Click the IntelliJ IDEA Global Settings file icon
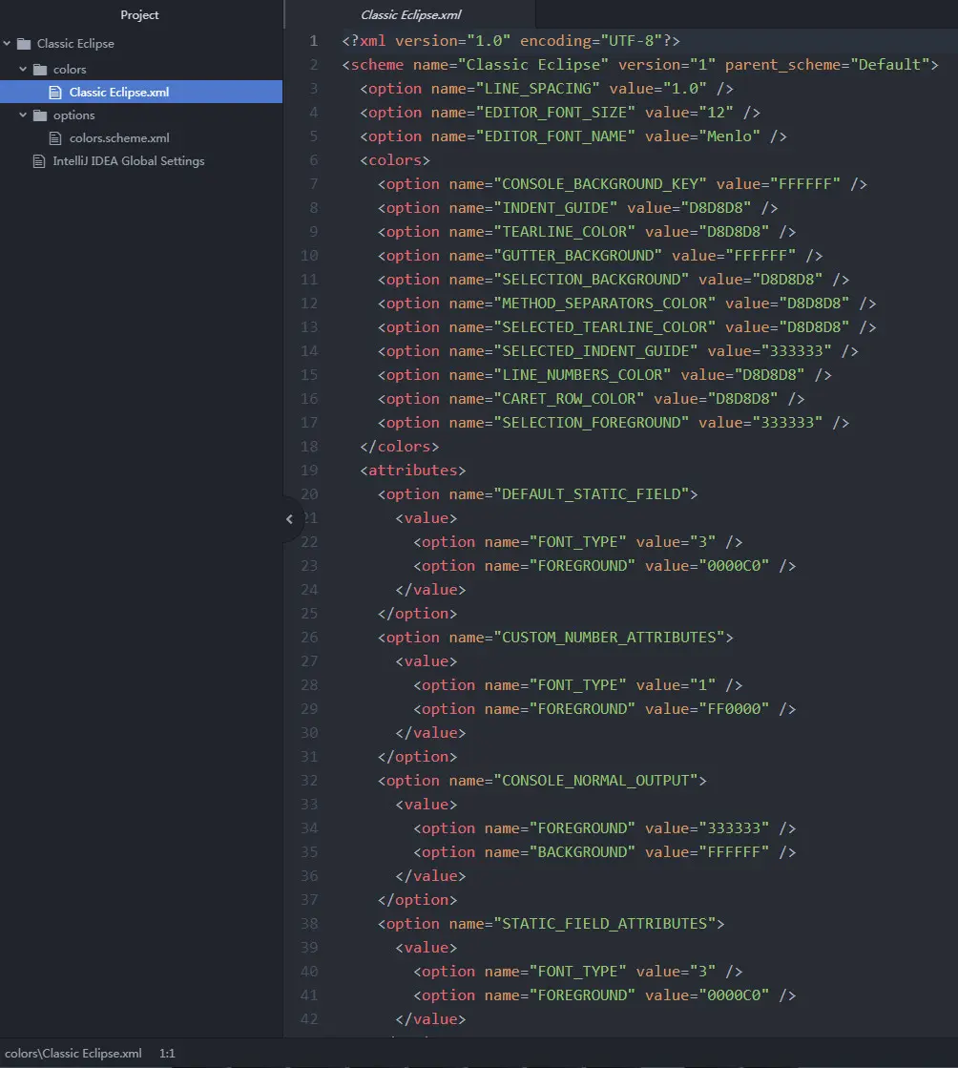958x1068 pixels. click(39, 161)
